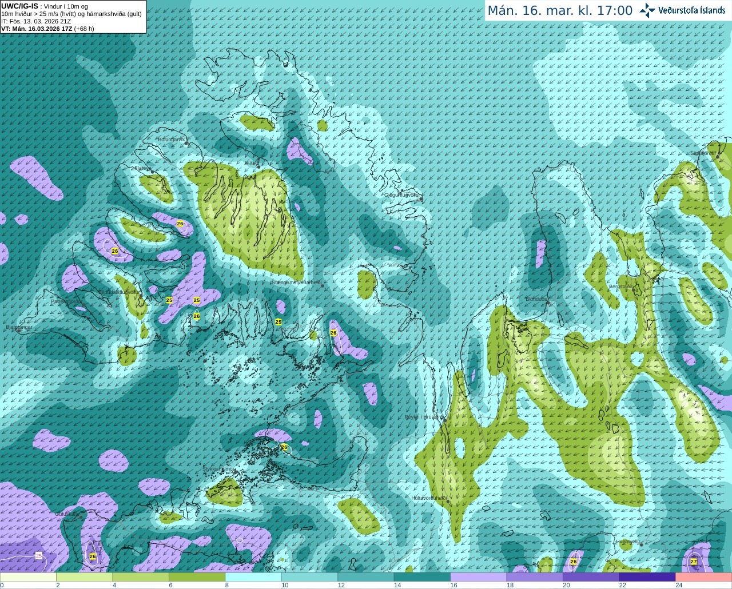The height and width of the screenshot is (589, 732).
Task: Click the Bjargtangar station label
Action: coord(19,327)
